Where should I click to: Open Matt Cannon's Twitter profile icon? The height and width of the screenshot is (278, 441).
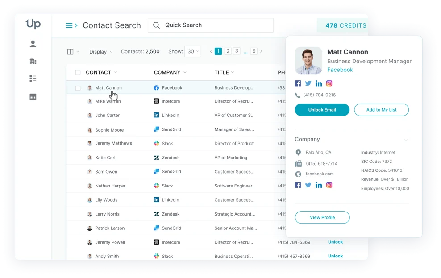pyautogui.click(x=308, y=83)
